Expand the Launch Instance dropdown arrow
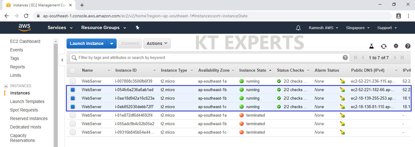415x147 pixels. [111, 43]
